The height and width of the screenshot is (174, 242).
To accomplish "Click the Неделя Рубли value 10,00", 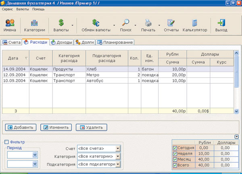I will pos(204,154).
